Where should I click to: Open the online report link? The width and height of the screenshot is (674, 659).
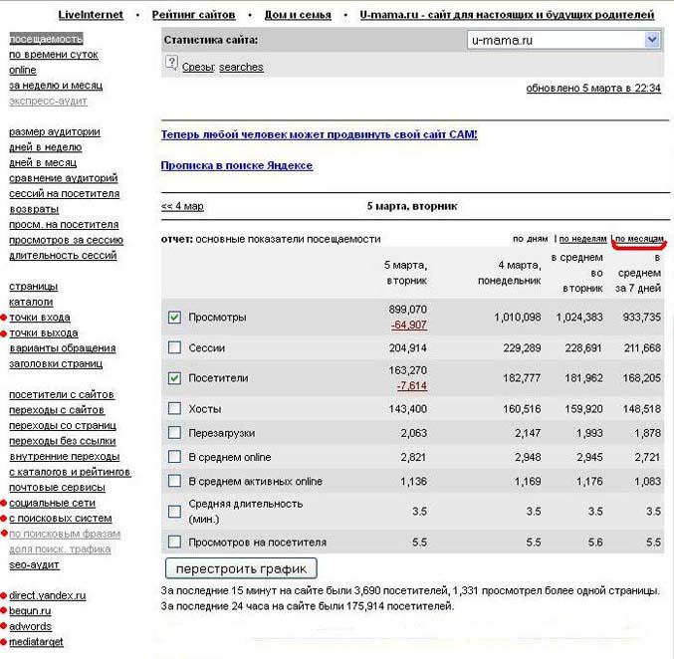22,70
